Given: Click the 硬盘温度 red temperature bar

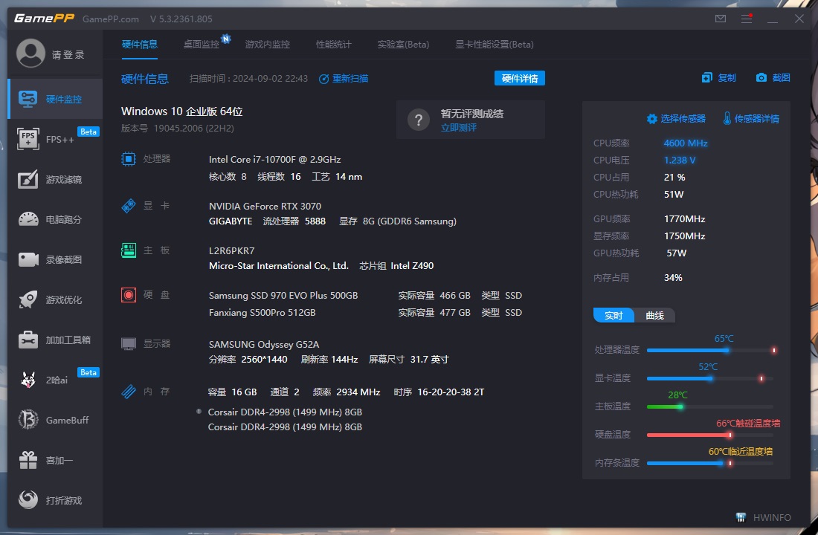Looking at the screenshot, I should (x=710, y=435).
